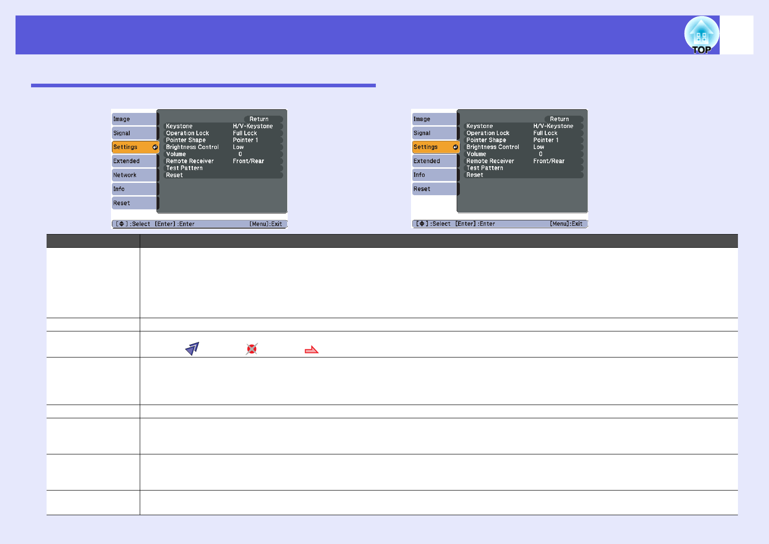Click [Enter]:Enter in the left menu footer
Image resolution: width=769 pixels, height=544 pixels.
174,224
